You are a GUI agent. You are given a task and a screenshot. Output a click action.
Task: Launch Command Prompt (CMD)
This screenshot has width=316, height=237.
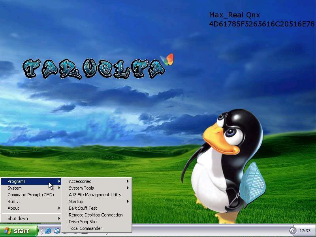click(31, 195)
